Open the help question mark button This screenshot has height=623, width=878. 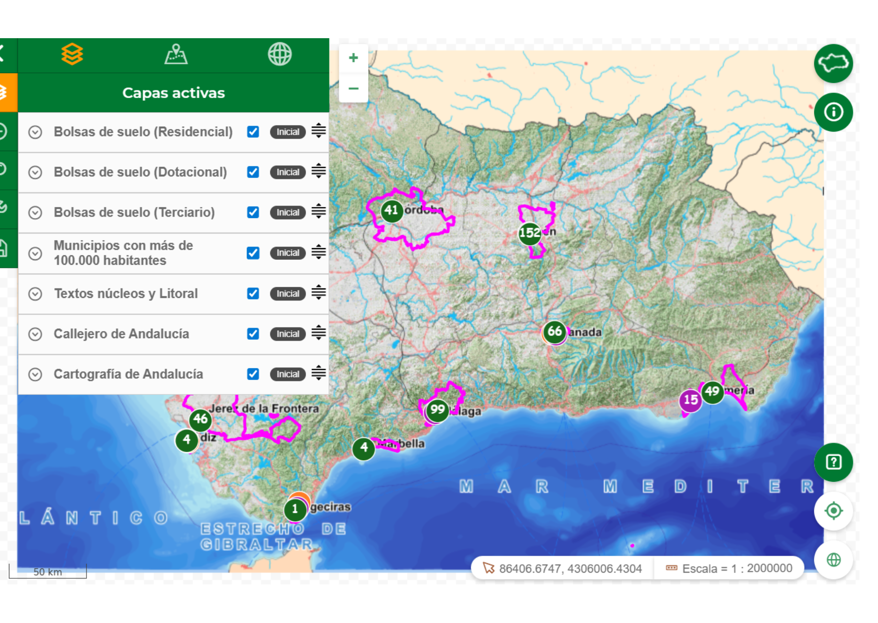[833, 462]
